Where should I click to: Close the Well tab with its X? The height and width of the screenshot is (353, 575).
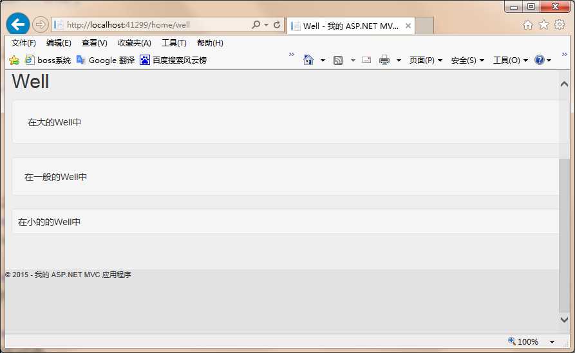point(408,26)
